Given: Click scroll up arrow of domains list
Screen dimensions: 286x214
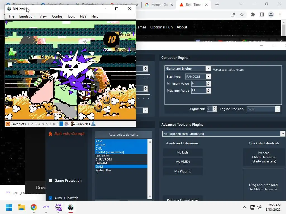Looking at the screenshot, I should [x=150, y=142].
